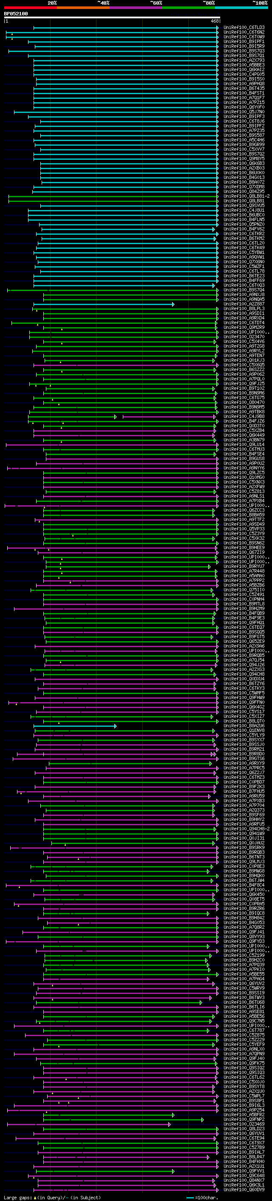Select hit UniRef100_B4FST1
This screenshot has width=272, height=1201.
tap(244, 93)
